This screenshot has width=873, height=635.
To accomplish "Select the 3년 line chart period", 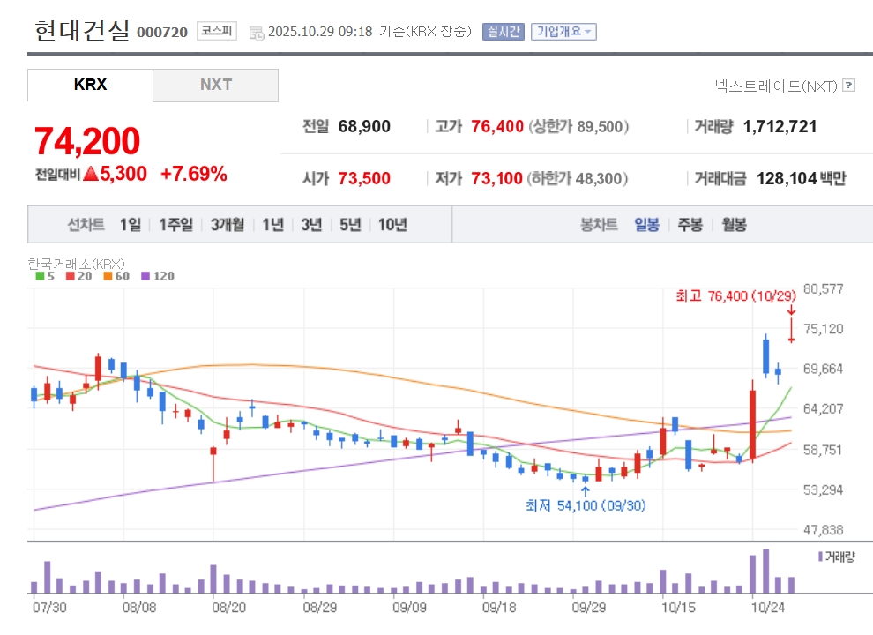I will pyautogui.click(x=311, y=225).
